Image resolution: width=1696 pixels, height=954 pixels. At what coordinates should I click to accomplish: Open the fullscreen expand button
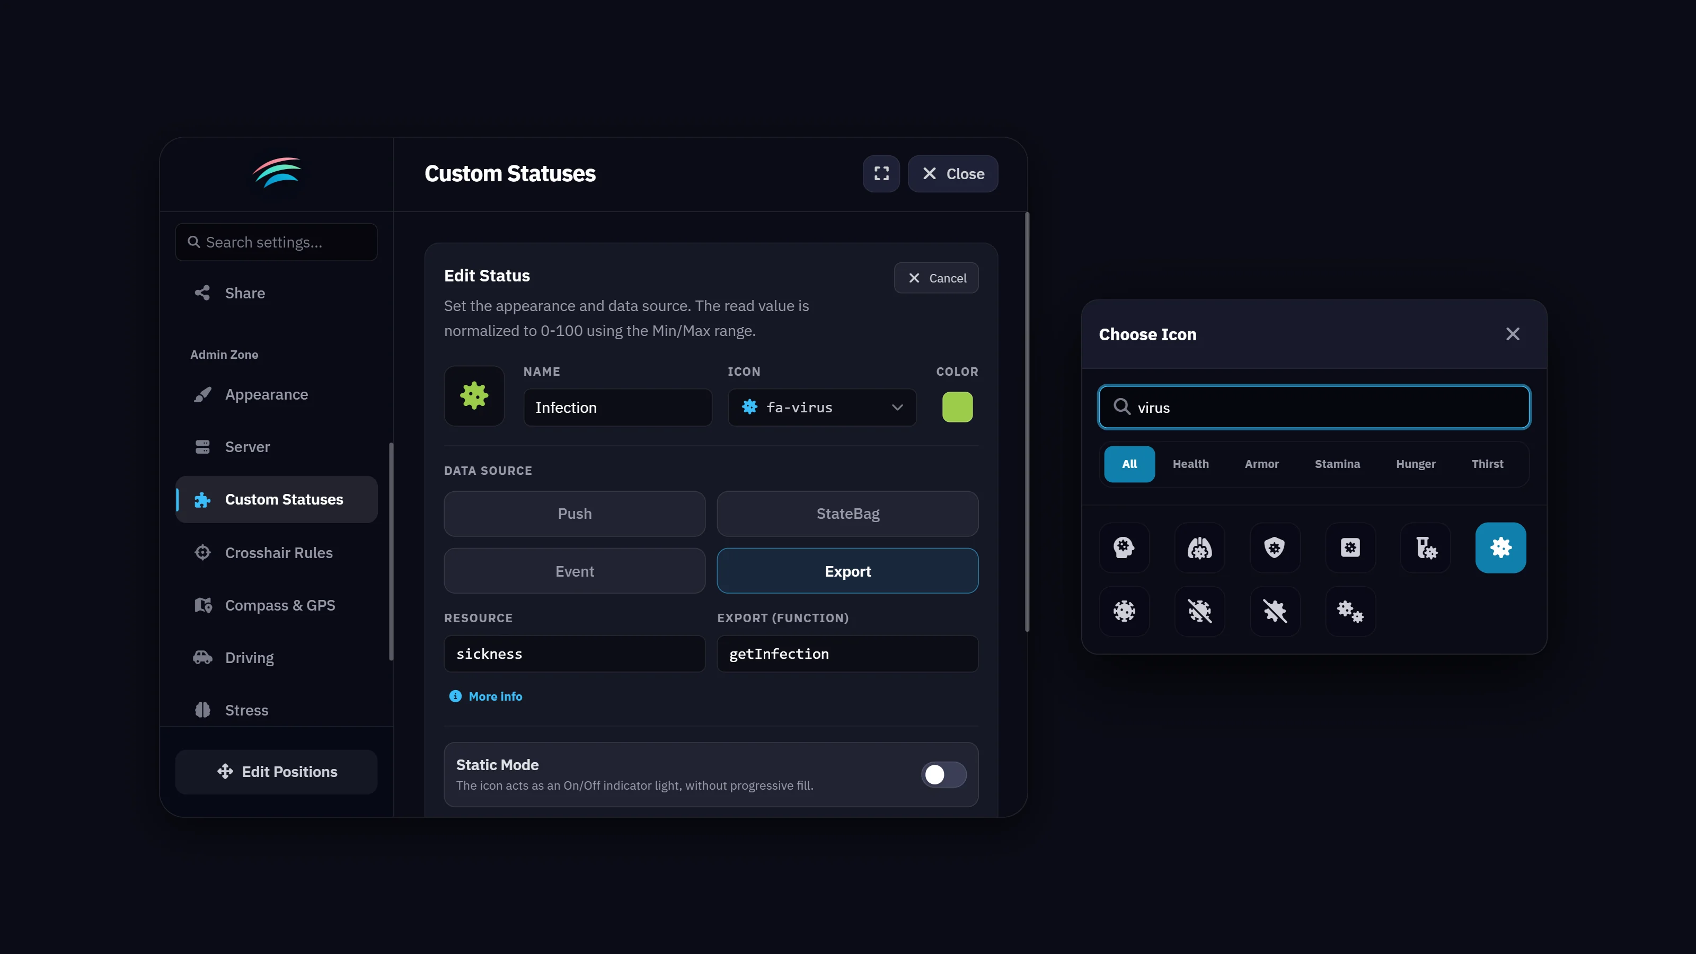[x=881, y=174]
